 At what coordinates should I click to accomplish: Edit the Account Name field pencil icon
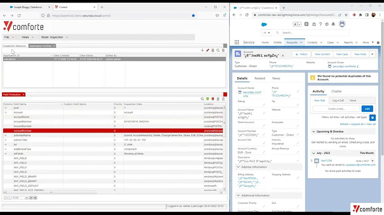[264, 113]
